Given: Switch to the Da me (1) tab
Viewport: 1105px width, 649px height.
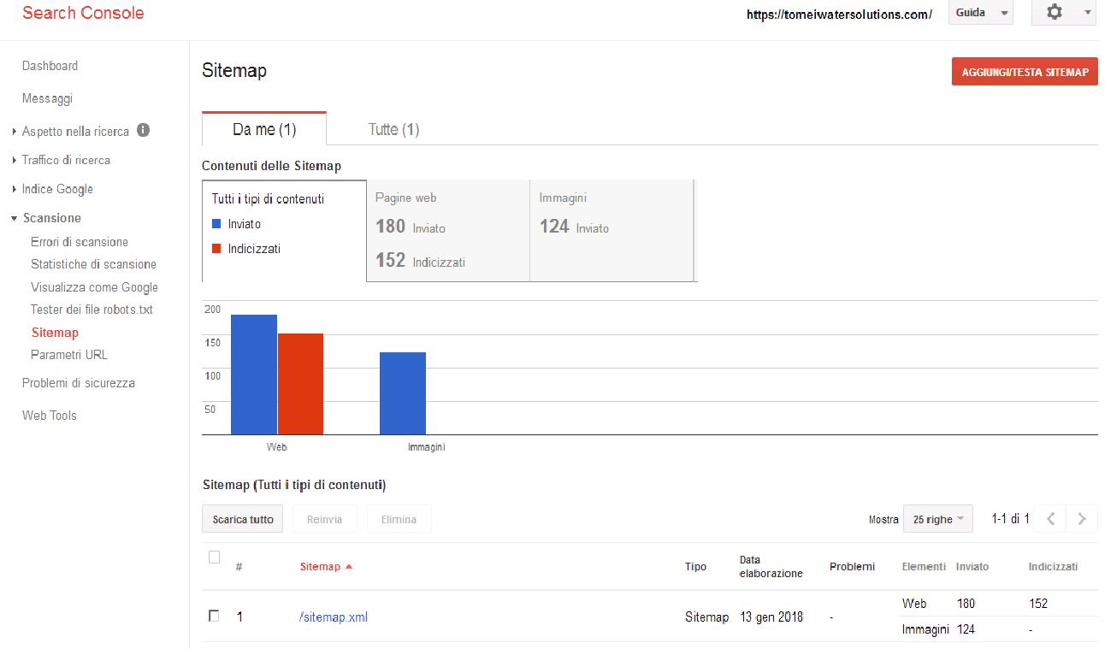Looking at the screenshot, I should point(264,129).
